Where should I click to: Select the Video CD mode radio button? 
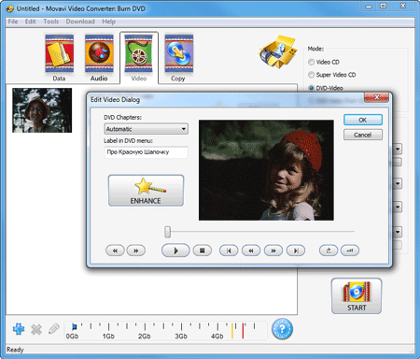click(311, 62)
